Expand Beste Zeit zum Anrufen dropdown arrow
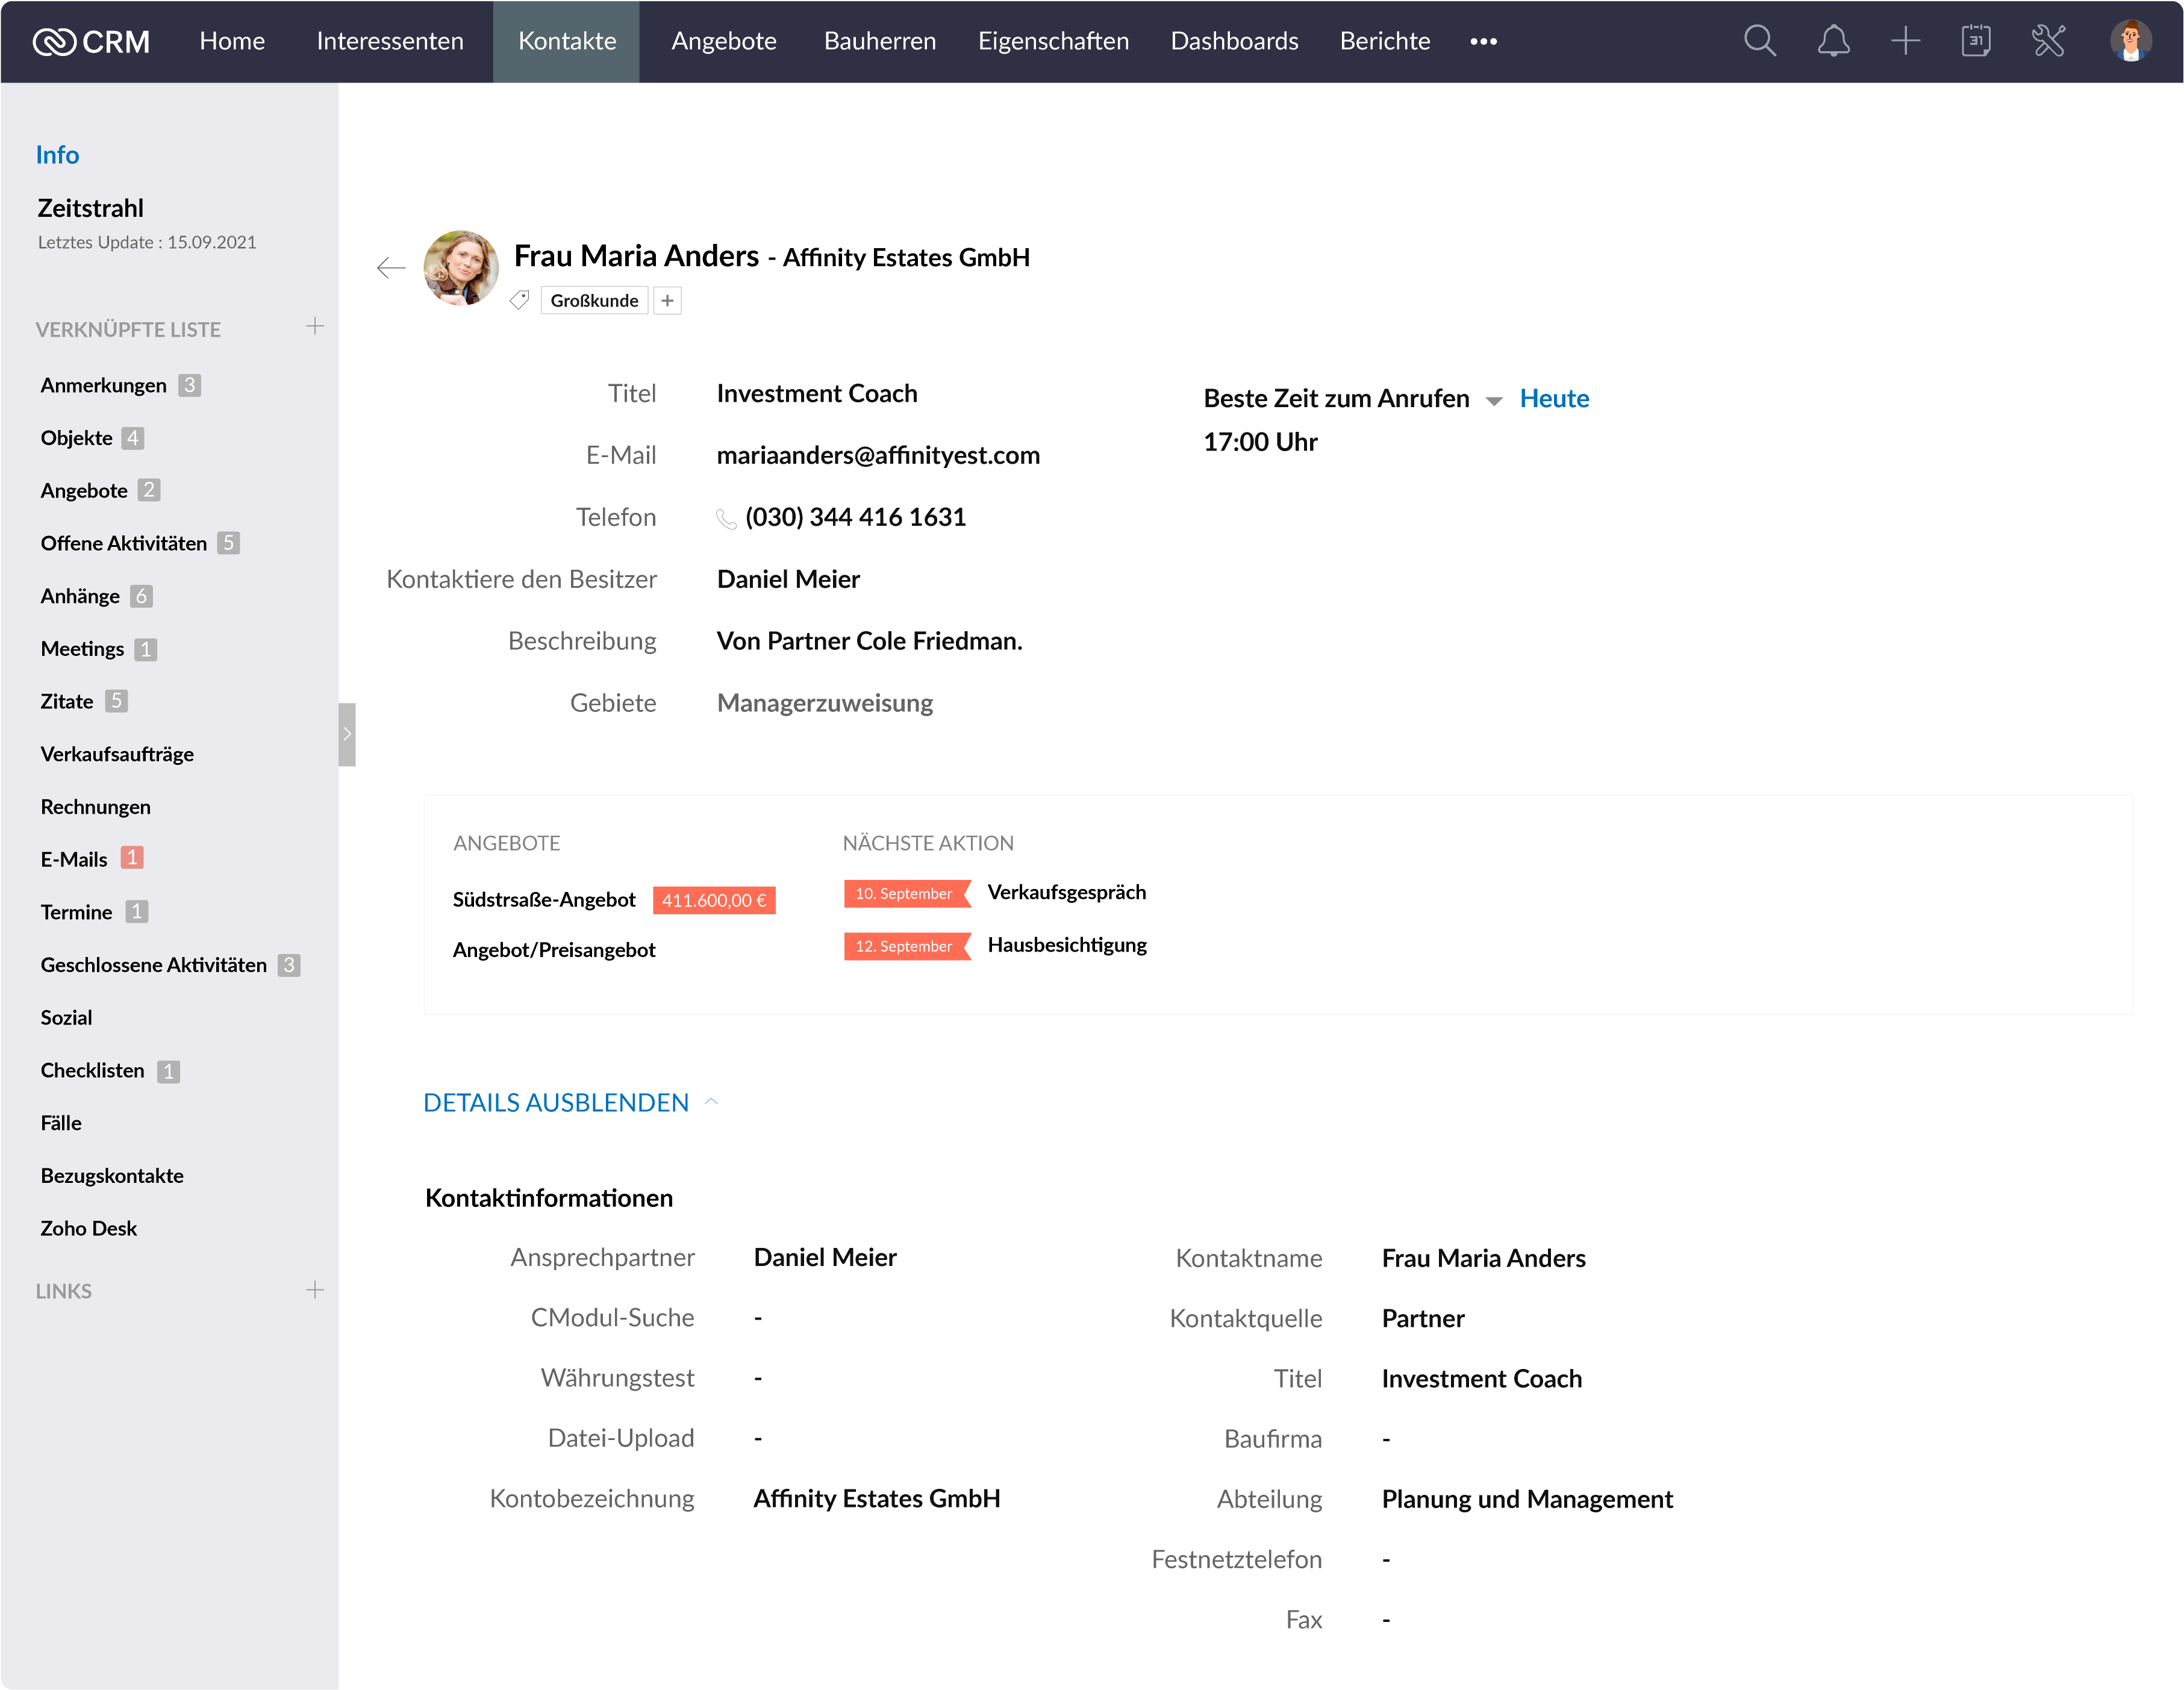2184x1690 pixels. [1493, 401]
